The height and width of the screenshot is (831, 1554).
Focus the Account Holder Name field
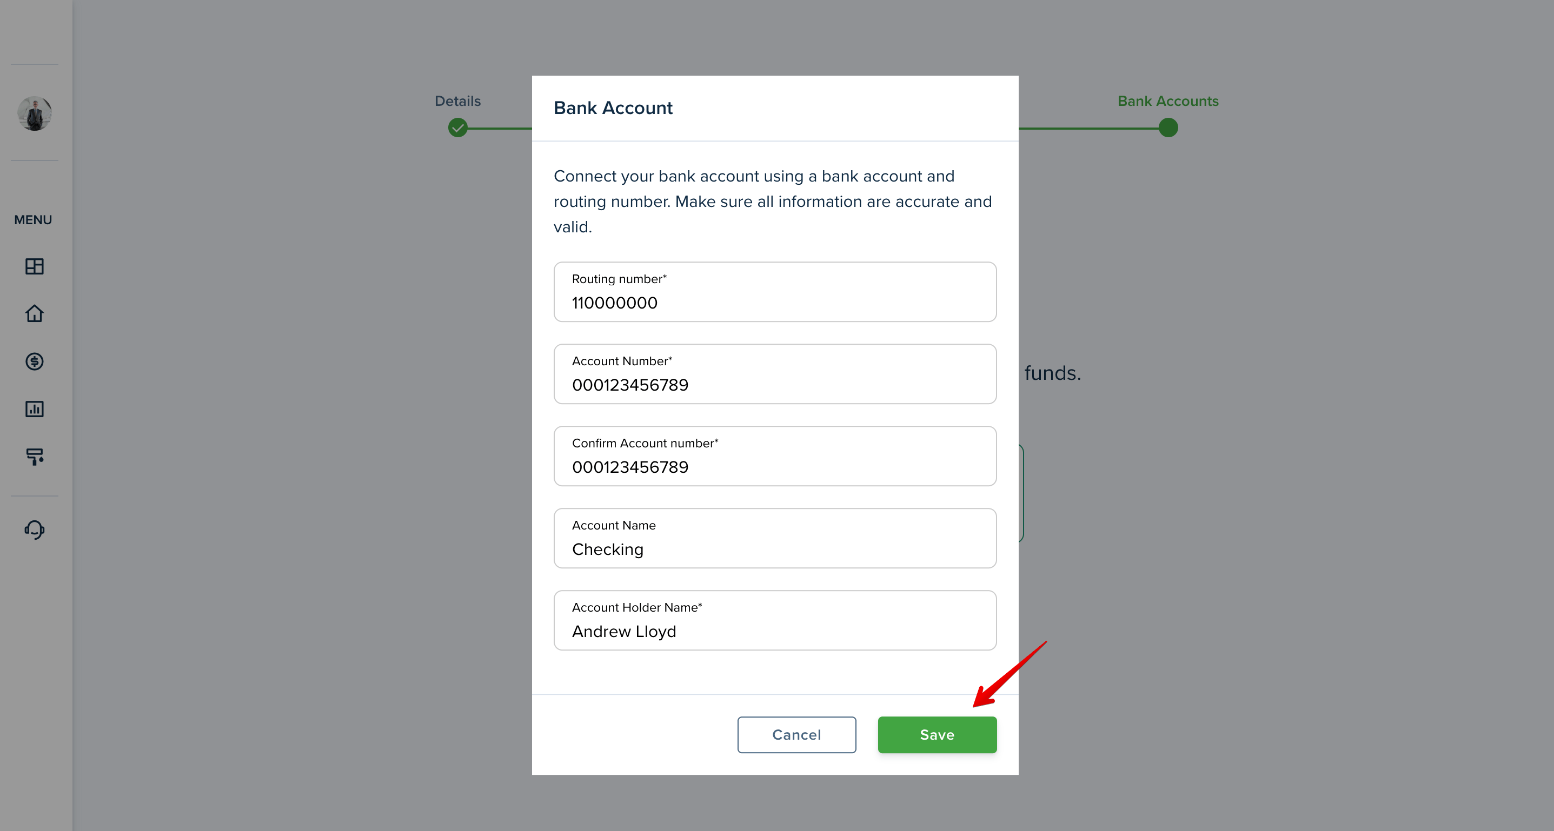point(775,620)
